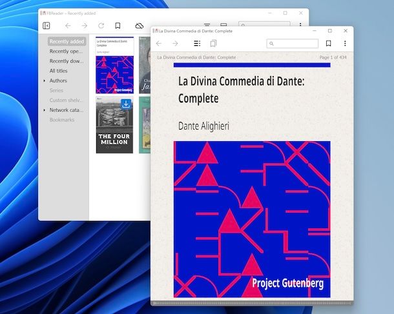Maximize the FBReader library window
The image size is (394, 314).
[x=285, y=13]
